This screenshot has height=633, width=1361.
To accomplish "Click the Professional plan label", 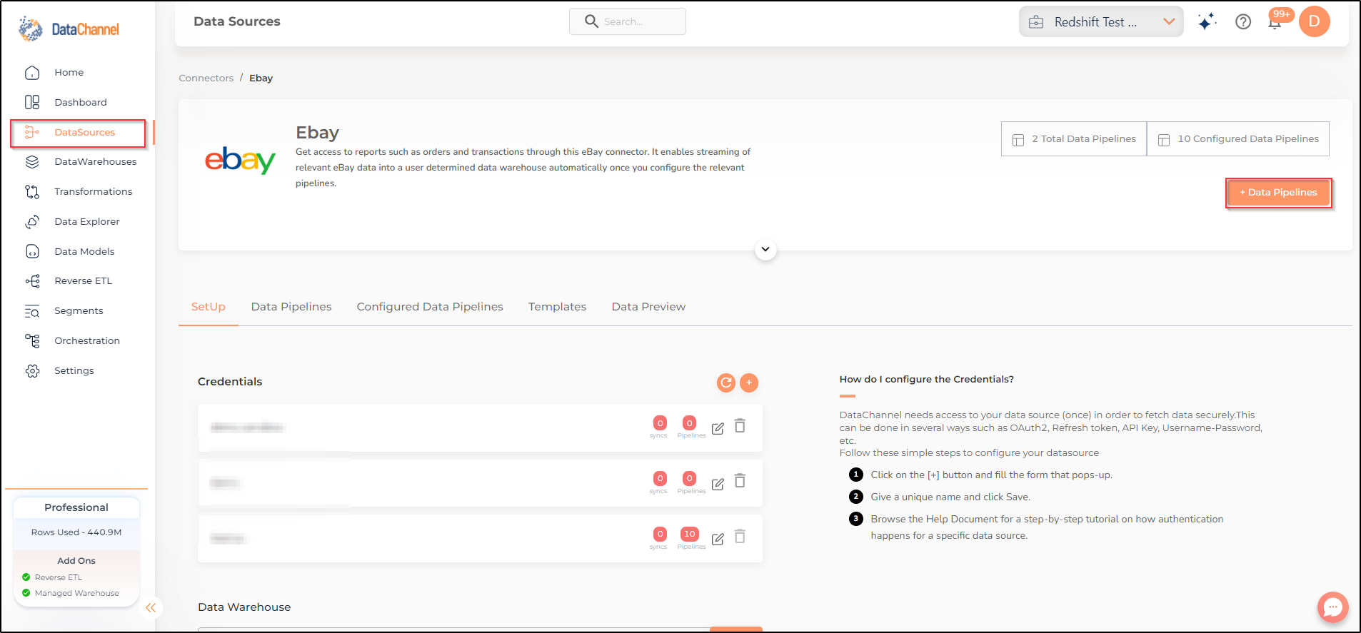I will [x=76, y=507].
